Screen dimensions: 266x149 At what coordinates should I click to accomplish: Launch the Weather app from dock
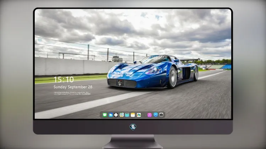[x=110, y=115]
